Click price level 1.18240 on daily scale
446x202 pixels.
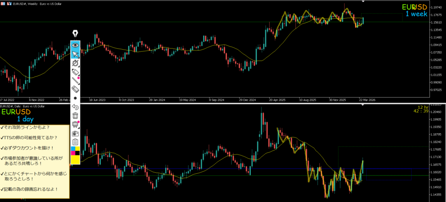tap(436, 142)
